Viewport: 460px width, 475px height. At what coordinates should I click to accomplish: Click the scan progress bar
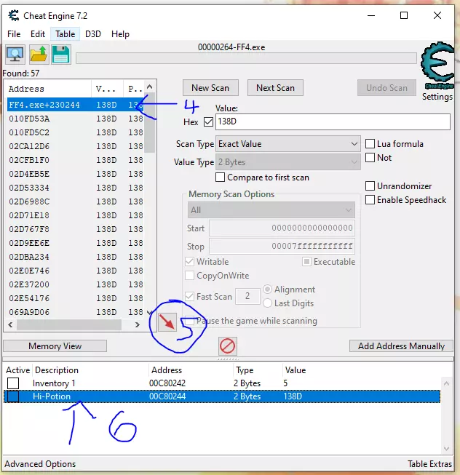point(246,58)
